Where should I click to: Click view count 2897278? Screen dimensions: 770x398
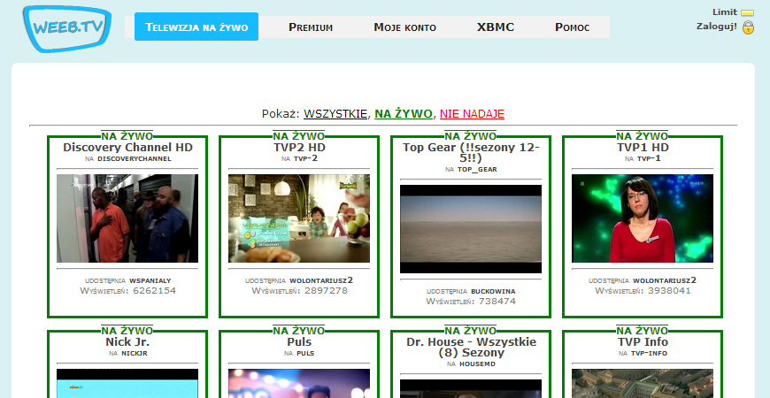[x=326, y=290]
